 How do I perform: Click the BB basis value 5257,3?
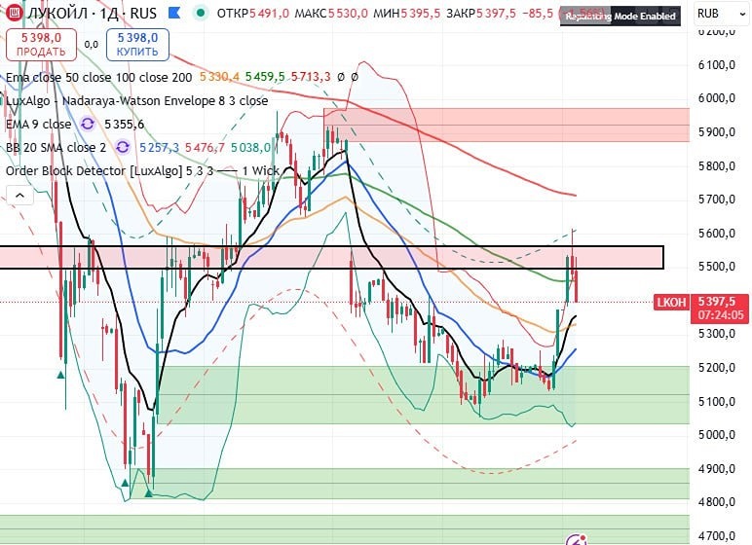click(159, 147)
